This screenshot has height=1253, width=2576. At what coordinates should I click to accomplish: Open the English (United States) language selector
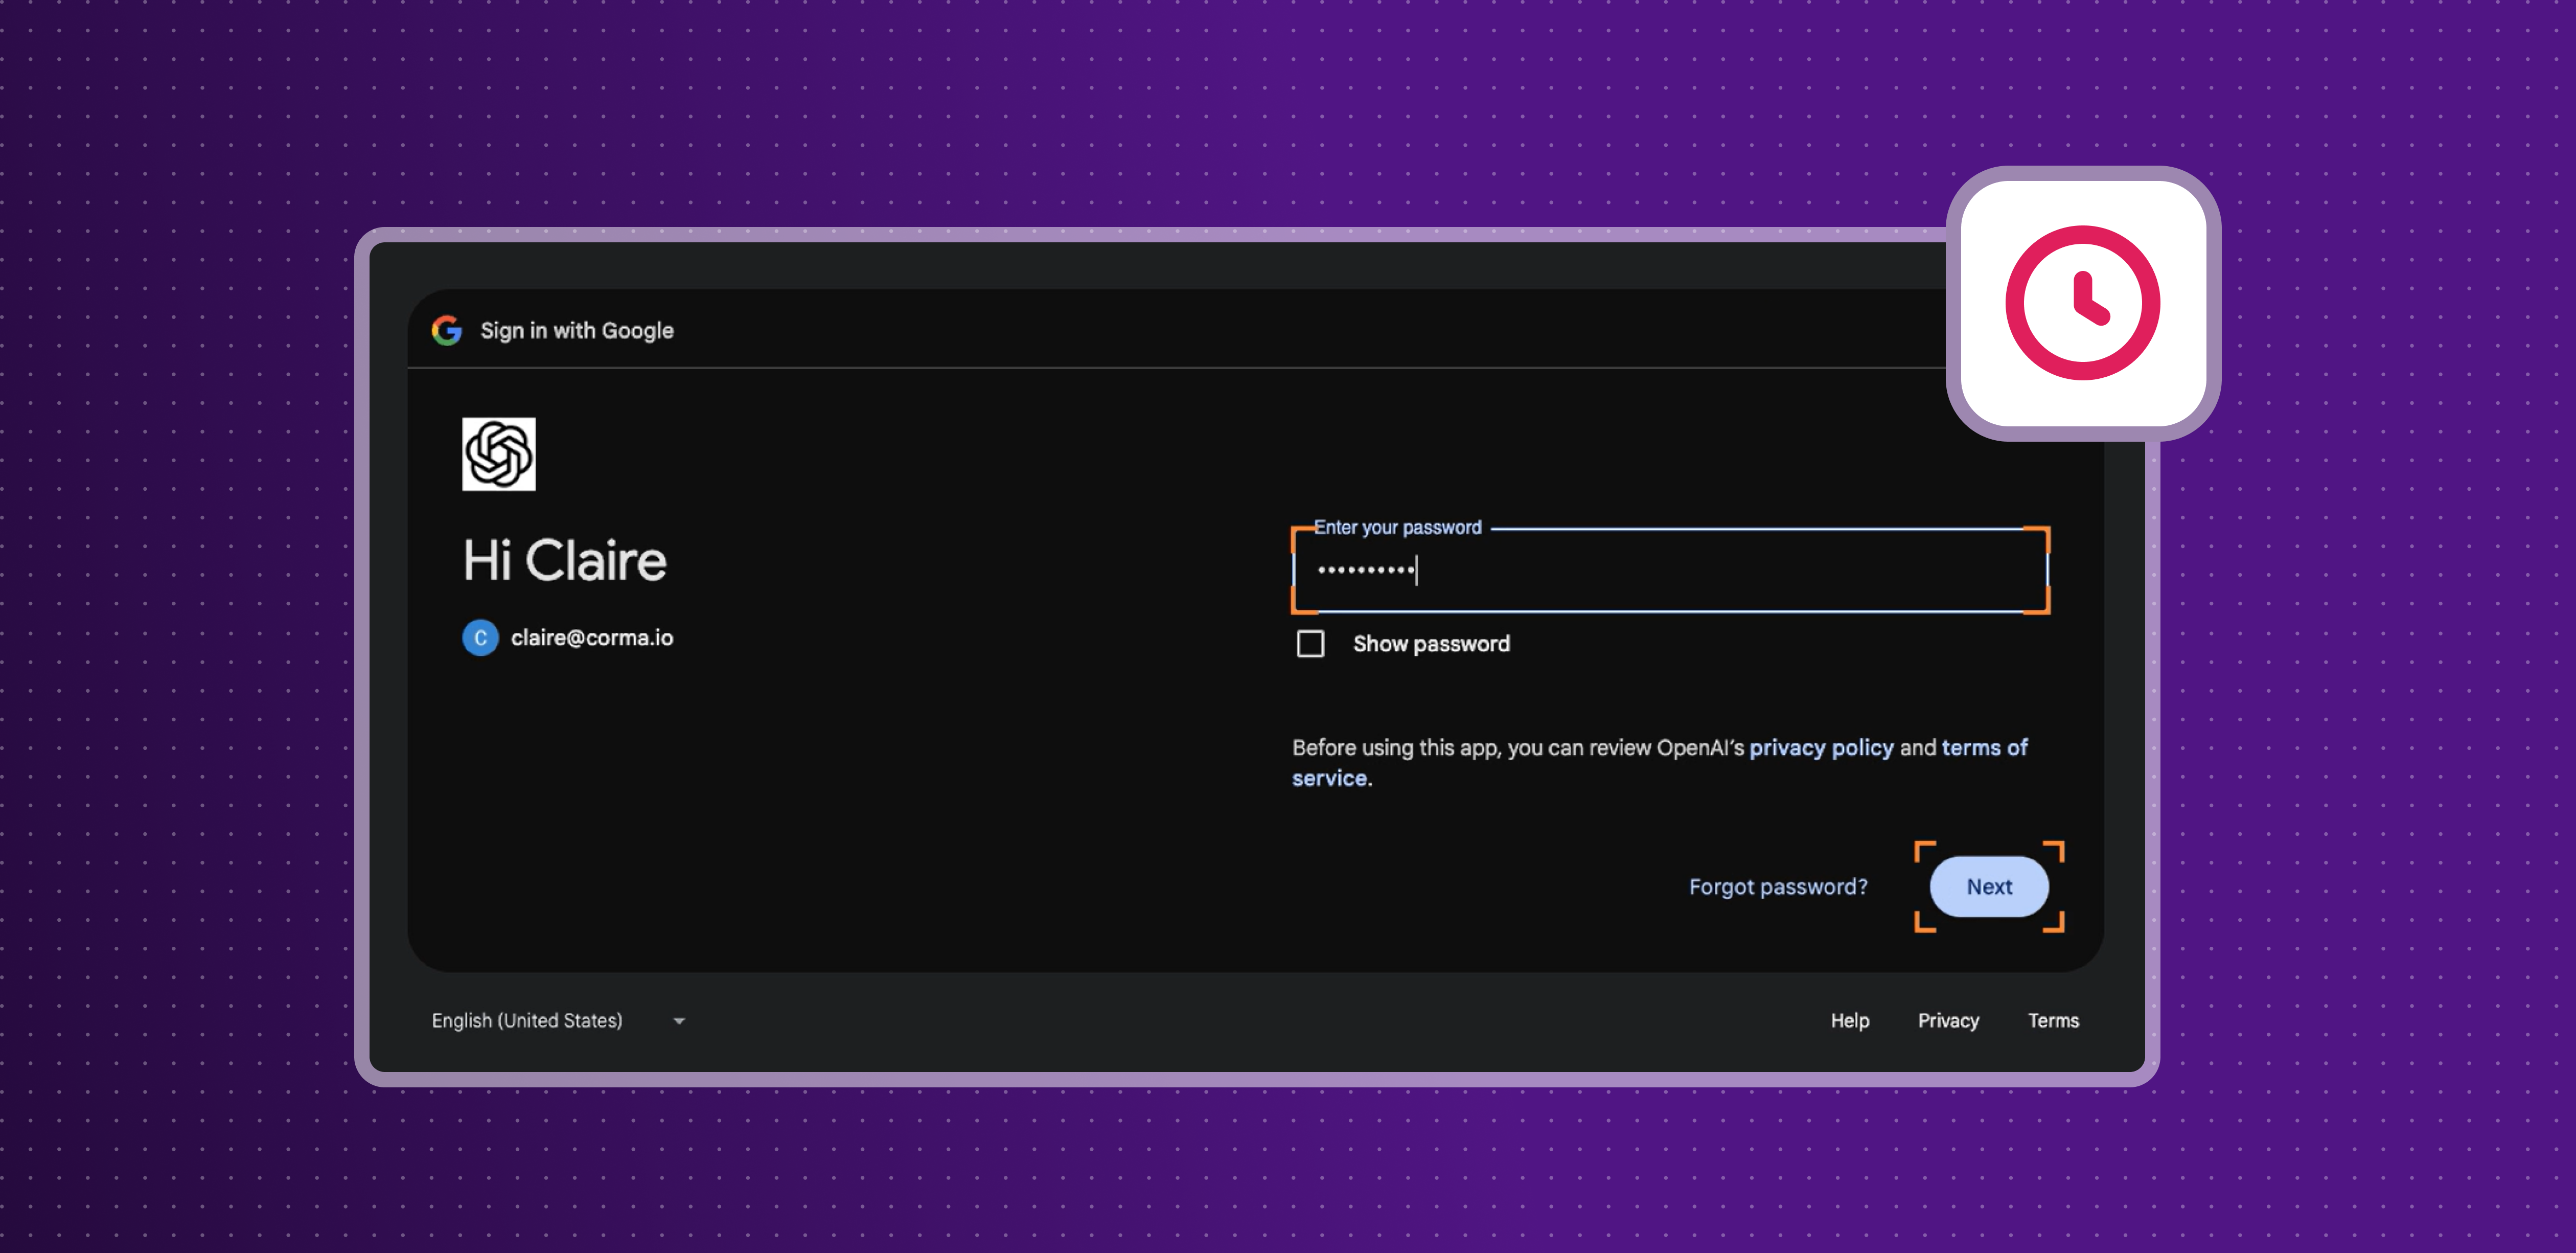[x=527, y=1020]
